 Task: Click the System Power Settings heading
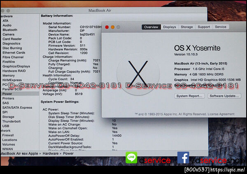coord(60,102)
